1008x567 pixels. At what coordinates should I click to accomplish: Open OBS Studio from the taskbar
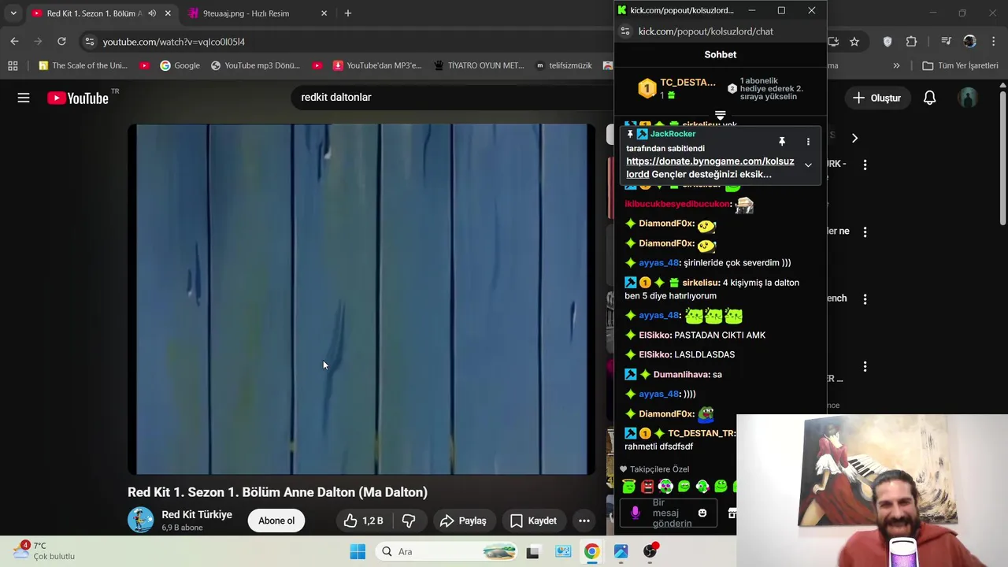[650, 551]
